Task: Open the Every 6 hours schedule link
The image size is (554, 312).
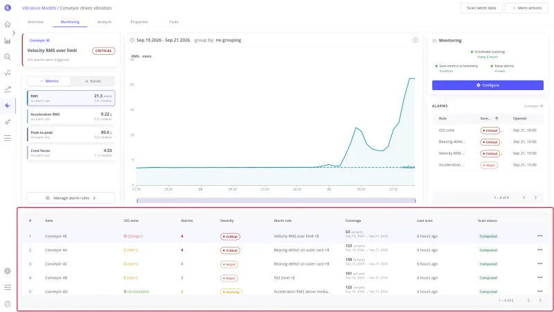Action: pyautogui.click(x=488, y=57)
